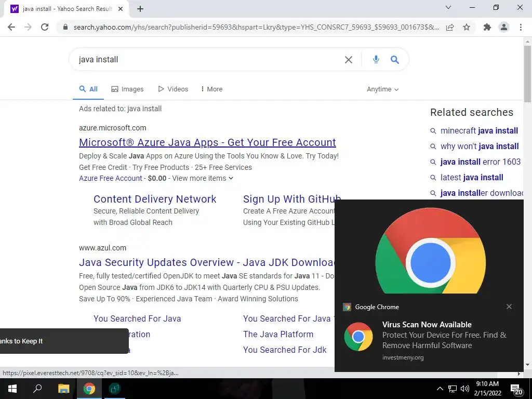Open The Java Platform link
This screenshot has width=532, height=399.
point(278,334)
